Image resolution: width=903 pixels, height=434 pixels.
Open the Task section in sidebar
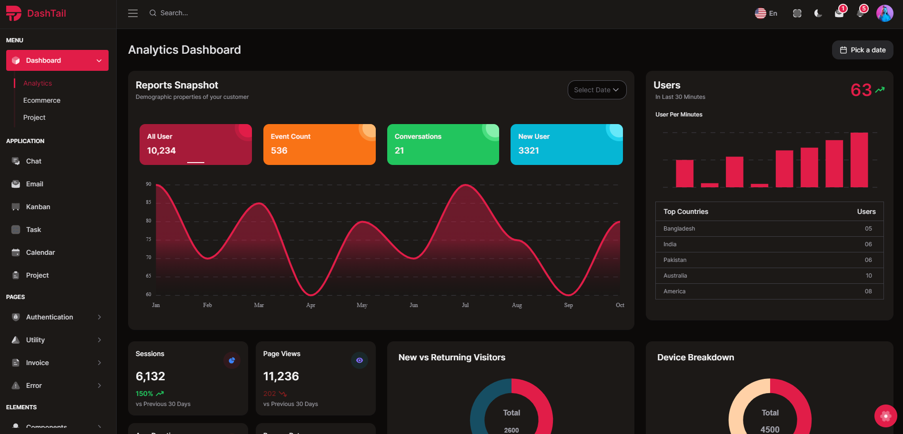[x=33, y=230]
